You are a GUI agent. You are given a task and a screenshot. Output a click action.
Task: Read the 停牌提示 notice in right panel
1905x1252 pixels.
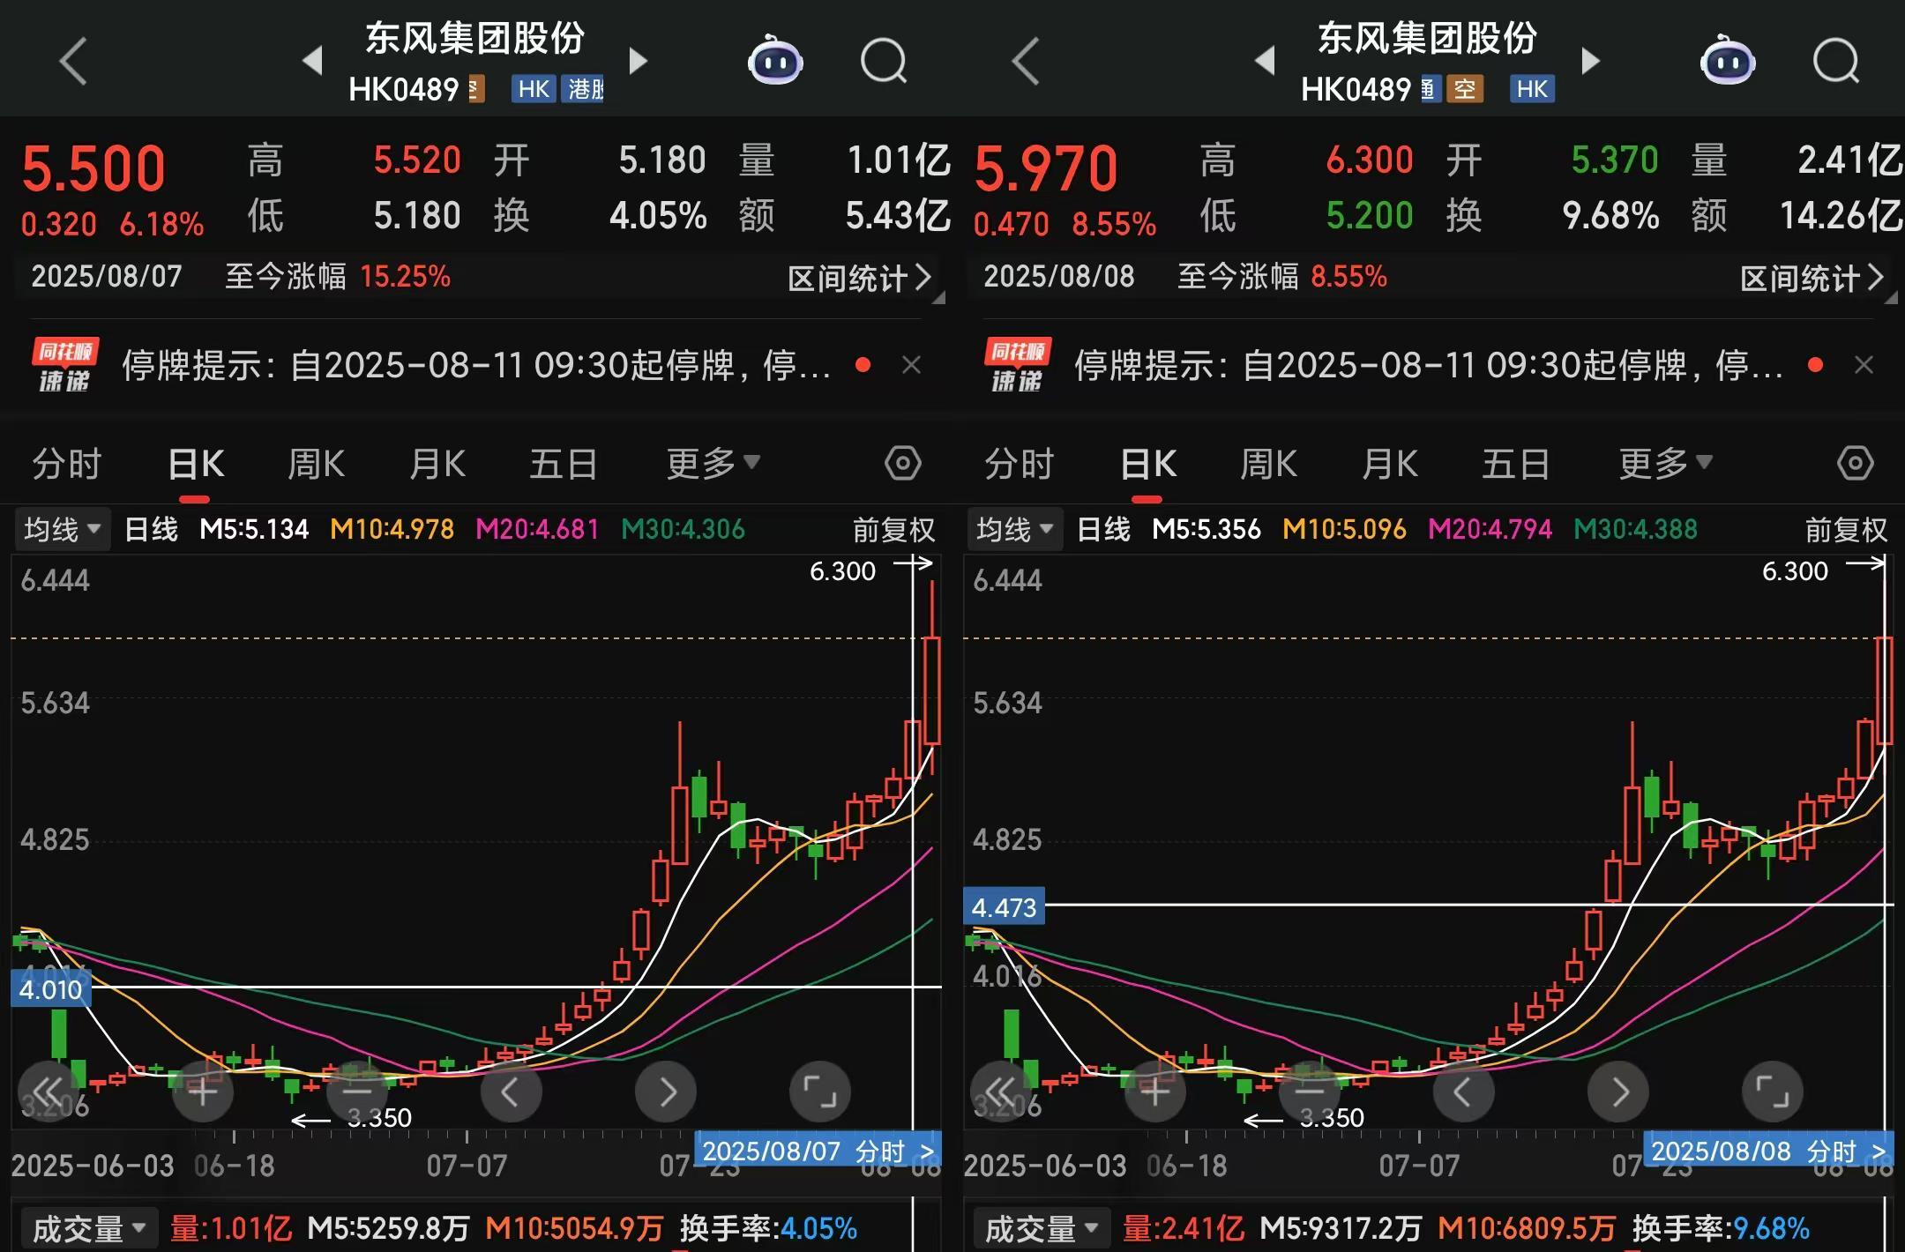[x=1429, y=365]
